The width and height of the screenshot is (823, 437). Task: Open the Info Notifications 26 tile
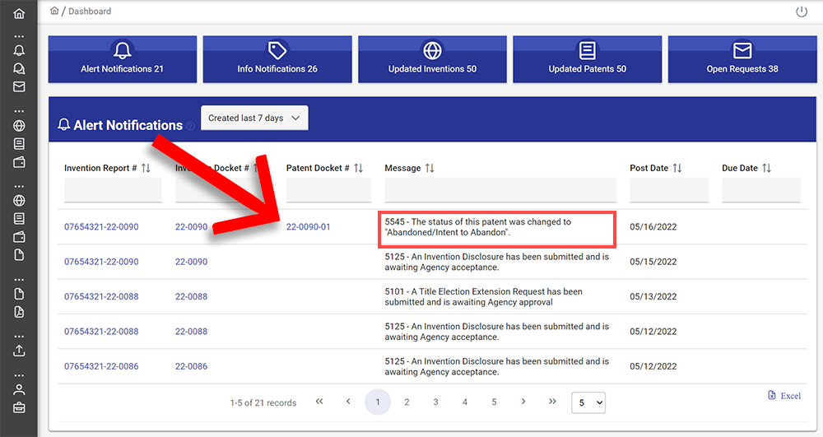coord(277,59)
